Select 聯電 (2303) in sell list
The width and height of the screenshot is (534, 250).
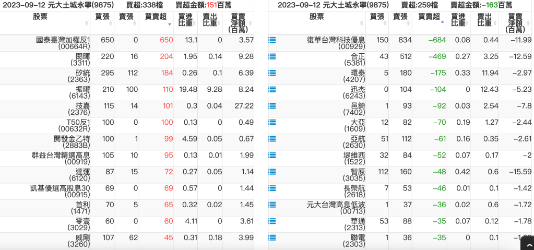tap(357, 241)
